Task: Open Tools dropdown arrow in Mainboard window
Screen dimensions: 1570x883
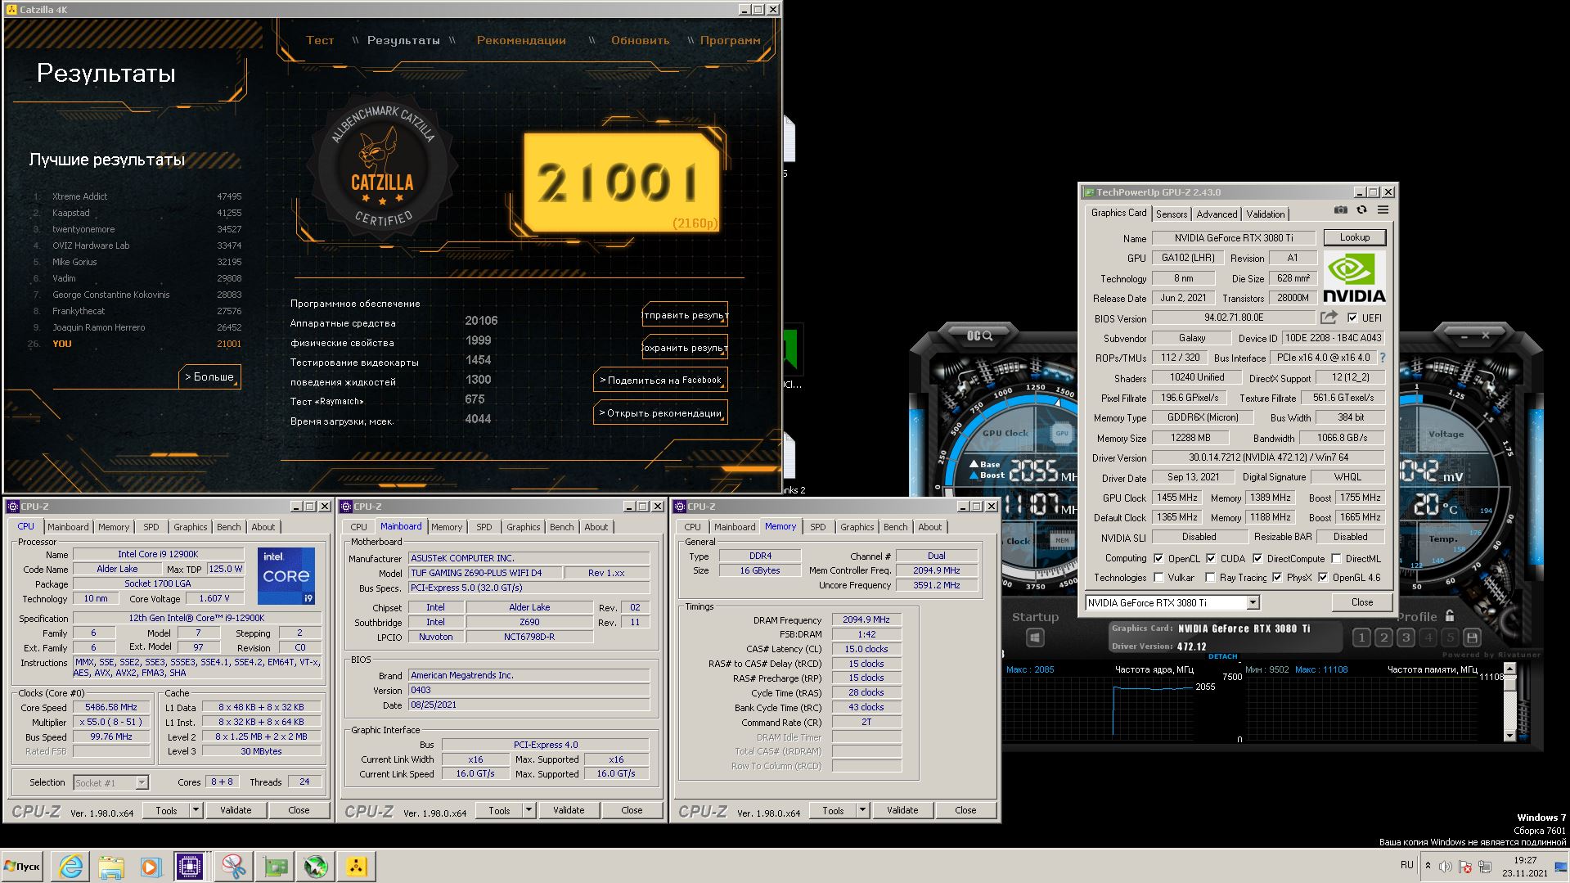Action: pyautogui.click(x=529, y=810)
